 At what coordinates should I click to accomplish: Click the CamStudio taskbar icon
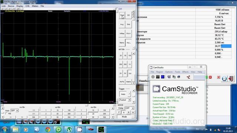(x=80, y=130)
